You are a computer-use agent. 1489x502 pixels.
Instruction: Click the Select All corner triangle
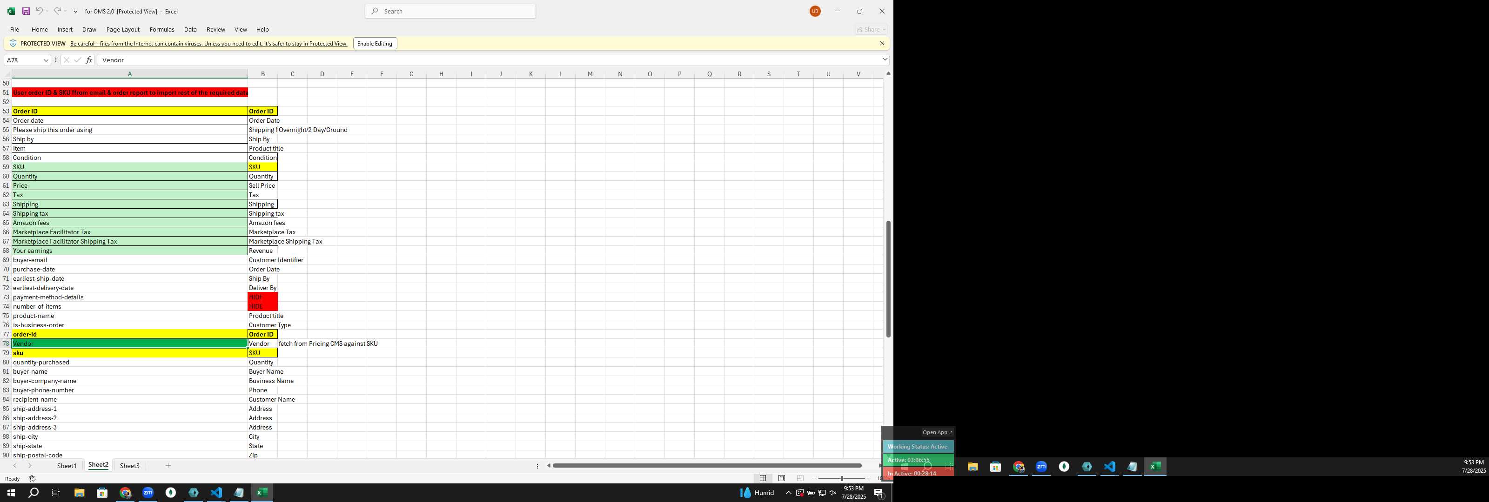coord(7,74)
